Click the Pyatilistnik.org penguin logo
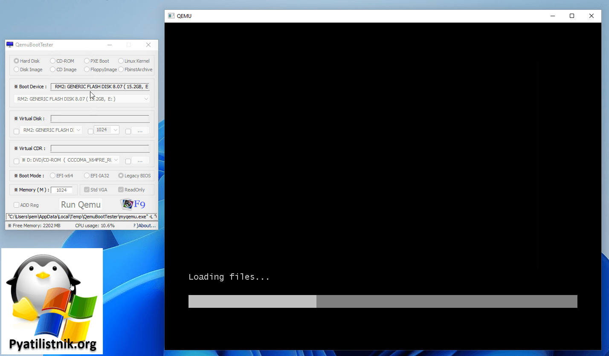 [52, 301]
